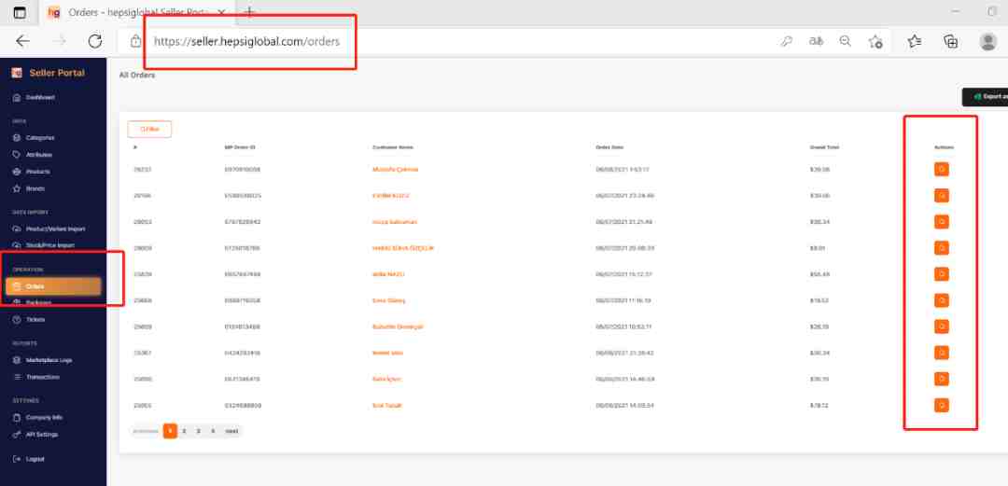
Task: Open customer Emre Güneş link
Action: coord(389,300)
